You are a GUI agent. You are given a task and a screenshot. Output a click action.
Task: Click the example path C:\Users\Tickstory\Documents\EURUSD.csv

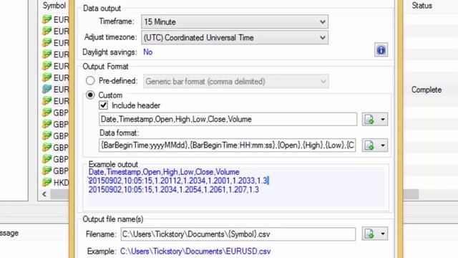click(195, 252)
